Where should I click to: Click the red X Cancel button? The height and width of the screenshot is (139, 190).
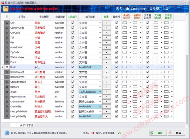tap(176, 133)
